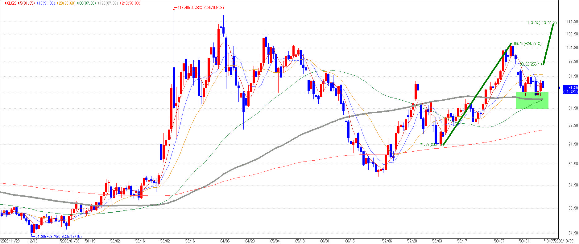
Task: Select the green highlighted support rectangle
Action: click(532, 101)
